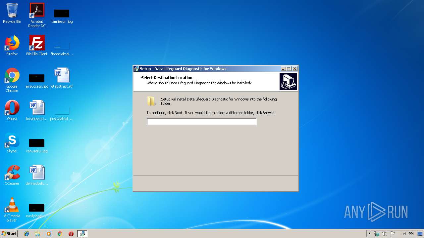Open the Start menu
This screenshot has width=424, height=238.
[9, 234]
